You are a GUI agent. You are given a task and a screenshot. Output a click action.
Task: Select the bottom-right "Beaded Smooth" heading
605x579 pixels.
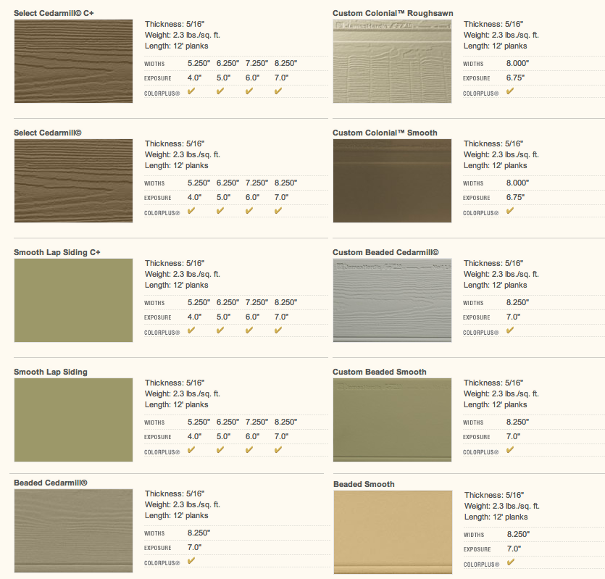[x=364, y=484]
